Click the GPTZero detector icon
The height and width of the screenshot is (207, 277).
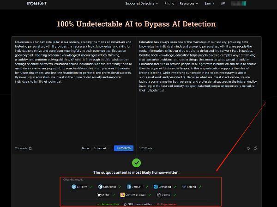point(74,187)
